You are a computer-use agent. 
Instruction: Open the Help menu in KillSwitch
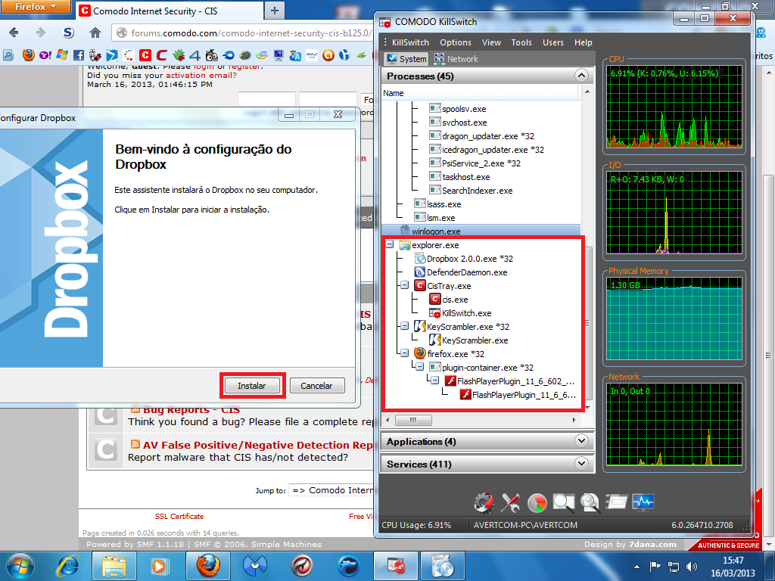point(584,42)
